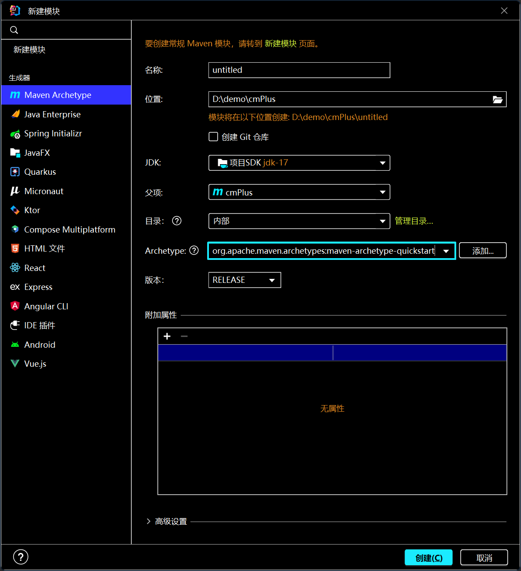Click the Express ex icon
The height and width of the screenshot is (571, 521).
(15, 287)
